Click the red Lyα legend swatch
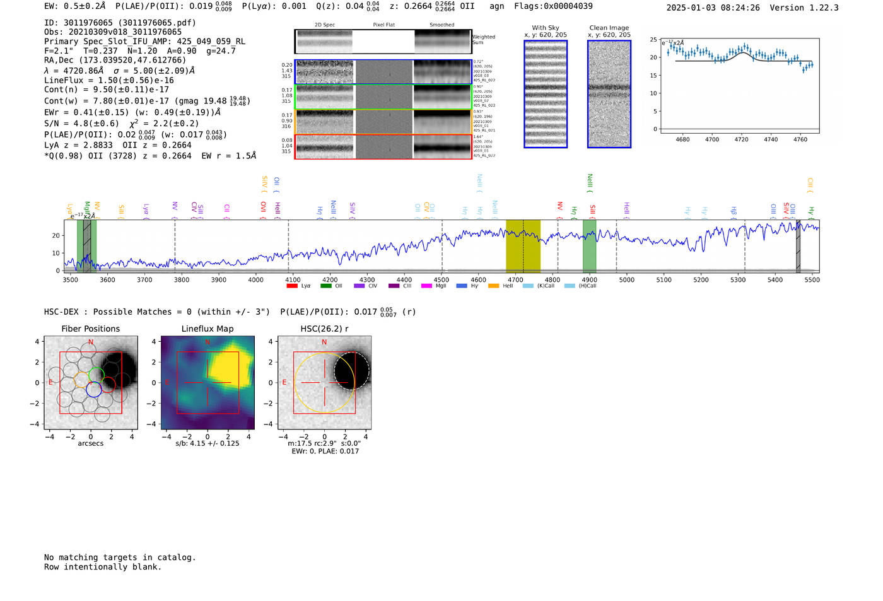 click(292, 286)
